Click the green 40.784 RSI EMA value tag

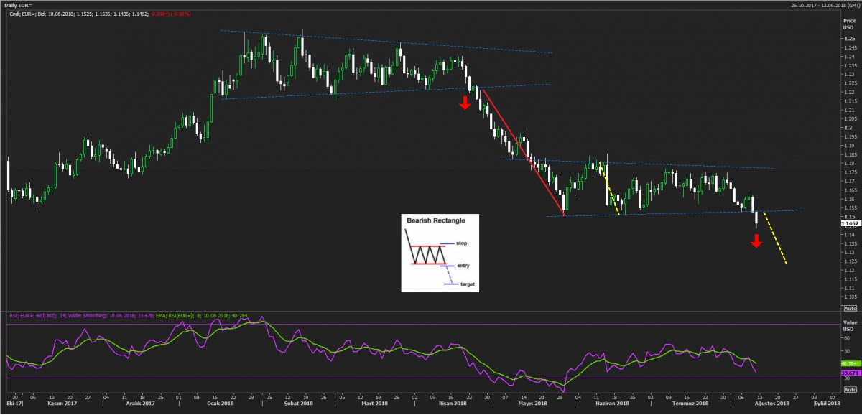point(848,364)
